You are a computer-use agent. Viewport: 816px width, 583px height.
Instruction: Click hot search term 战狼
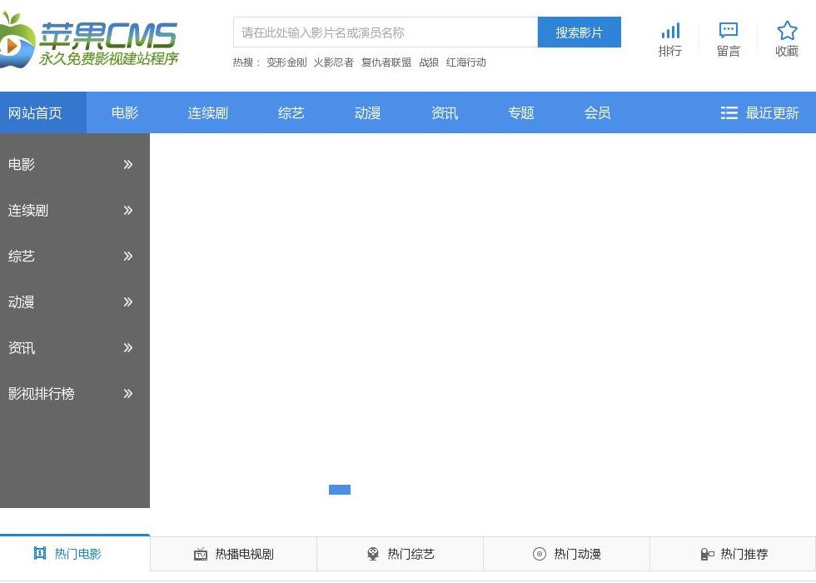coord(429,62)
